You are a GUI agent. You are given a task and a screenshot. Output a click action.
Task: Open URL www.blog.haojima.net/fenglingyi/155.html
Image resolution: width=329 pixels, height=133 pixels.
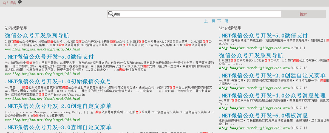click(x=42, y=98)
